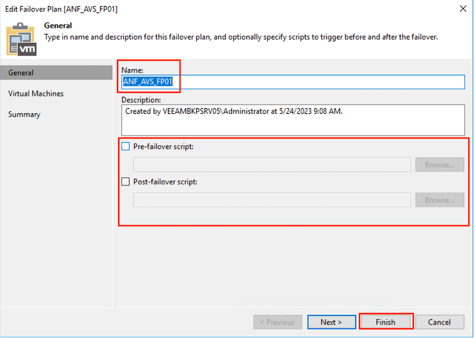Click the pre-failover script path field
The width and height of the screenshot is (475, 338).
click(x=272, y=165)
